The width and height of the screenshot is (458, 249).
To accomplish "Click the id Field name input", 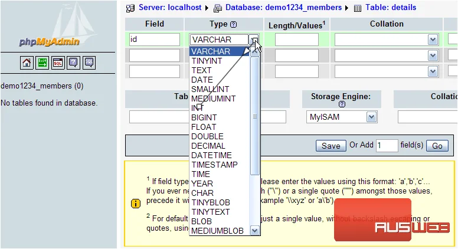I will (x=155, y=40).
